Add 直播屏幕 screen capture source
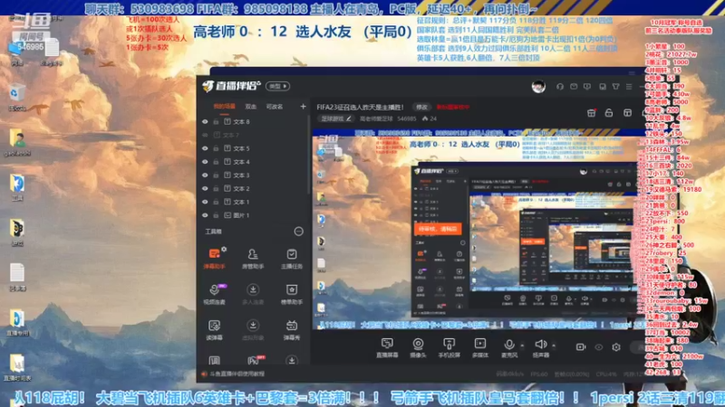The image size is (725, 407). pyautogui.click(x=387, y=348)
